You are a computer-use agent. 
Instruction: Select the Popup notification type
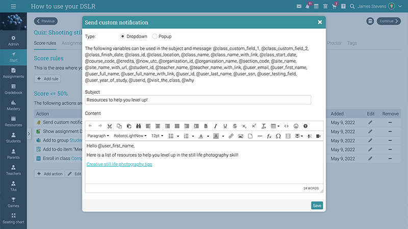coord(155,36)
